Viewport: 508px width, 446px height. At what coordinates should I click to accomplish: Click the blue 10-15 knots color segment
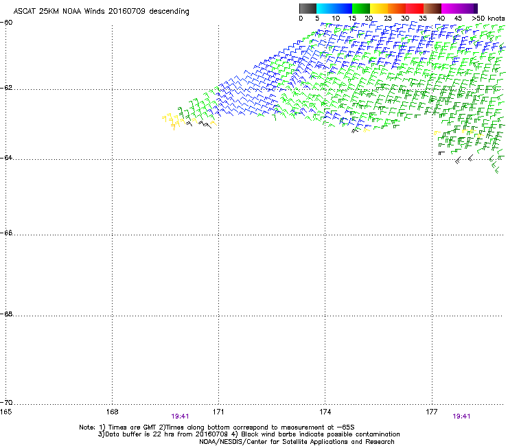click(343, 8)
